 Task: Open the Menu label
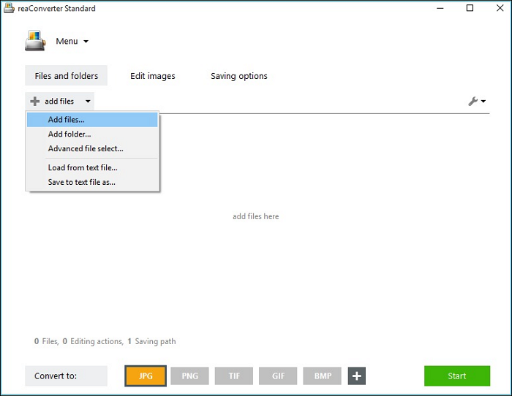[x=67, y=41]
